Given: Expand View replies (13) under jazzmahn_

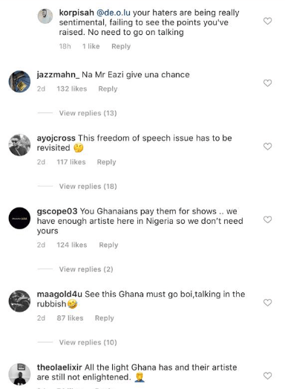Looking at the screenshot, I should coord(88,113).
